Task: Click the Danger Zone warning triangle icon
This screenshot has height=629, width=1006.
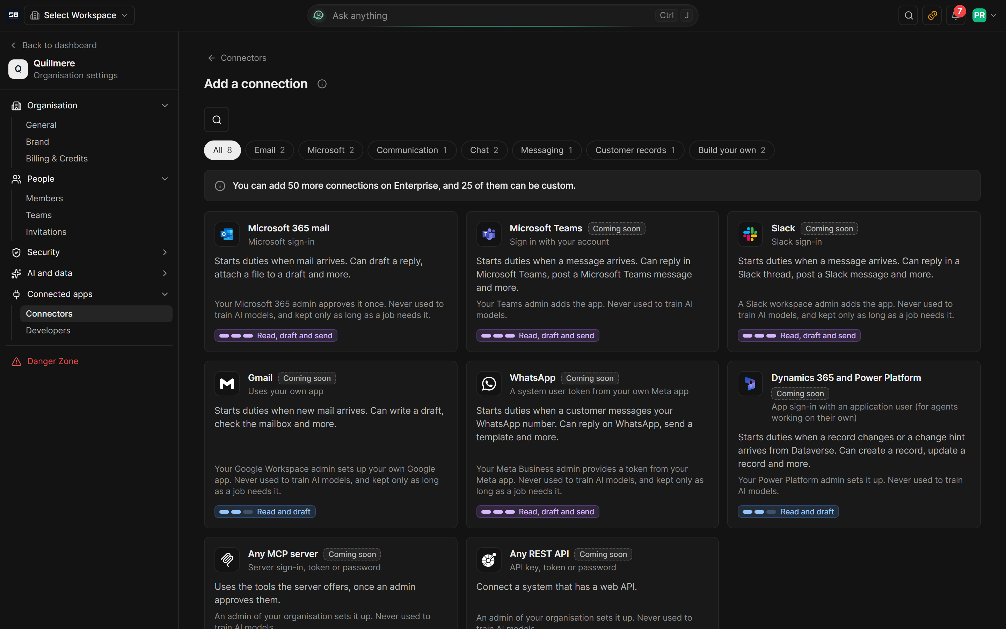Action: [x=16, y=362]
